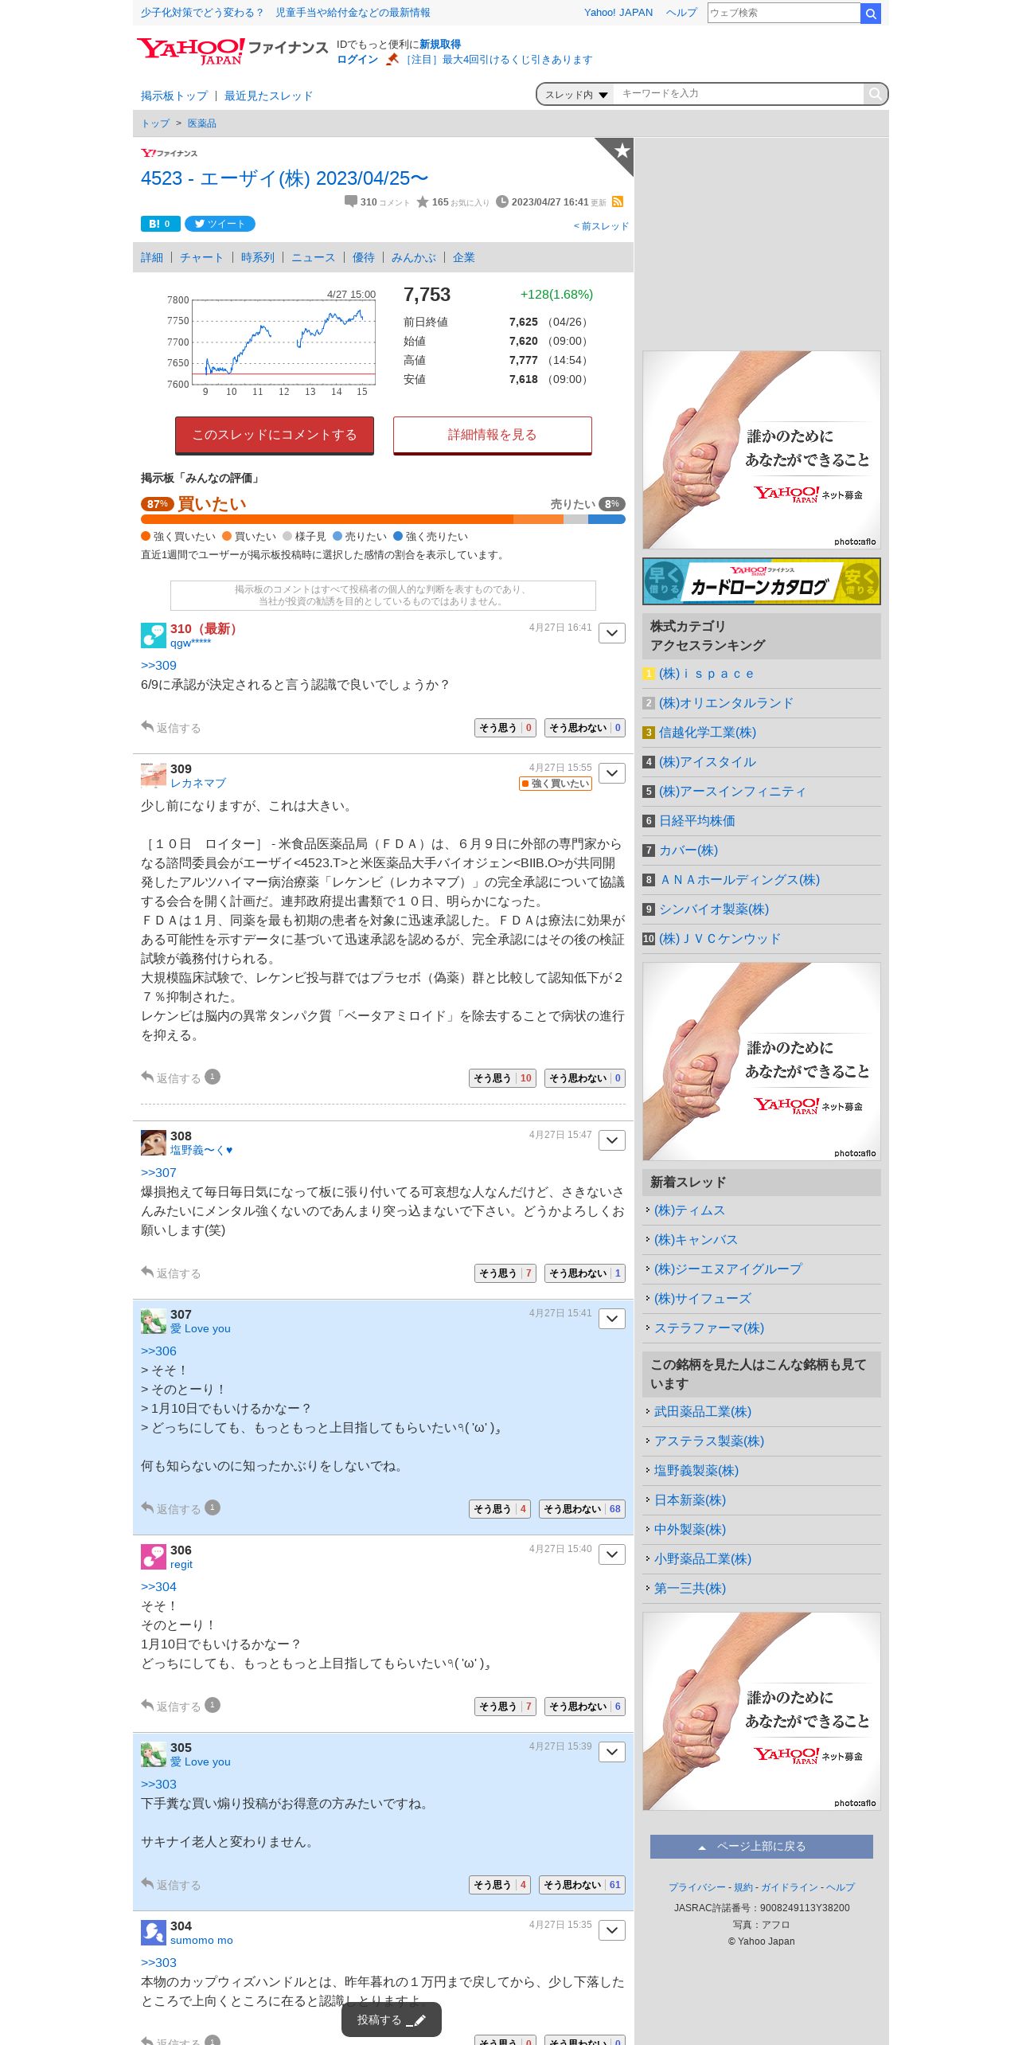Expand options menu for post 308
This screenshot has height=2045, width=1022.
click(x=612, y=1140)
